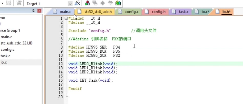Click line number 12 in the gutter

pyautogui.click(x=61, y=64)
